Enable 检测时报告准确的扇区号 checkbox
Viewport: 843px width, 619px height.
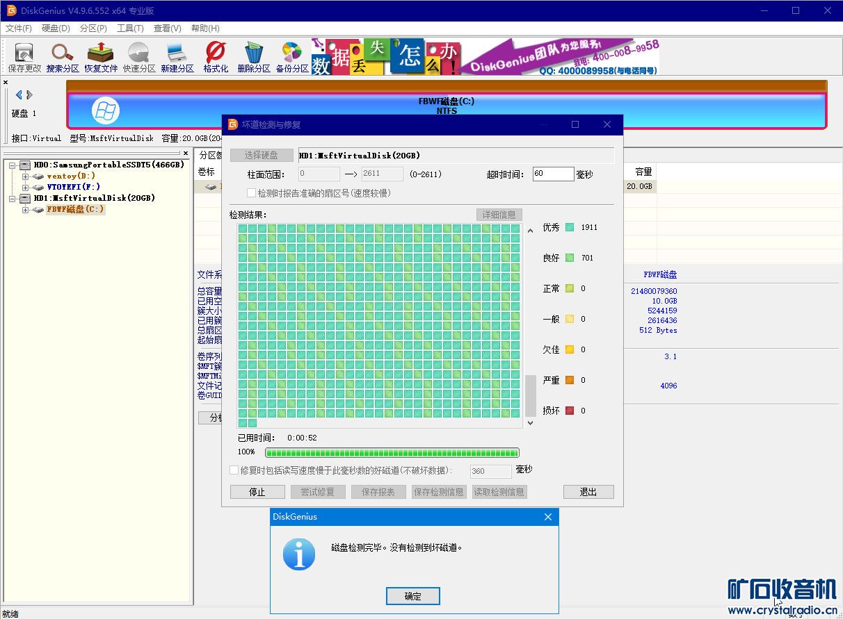(x=252, y=193)
